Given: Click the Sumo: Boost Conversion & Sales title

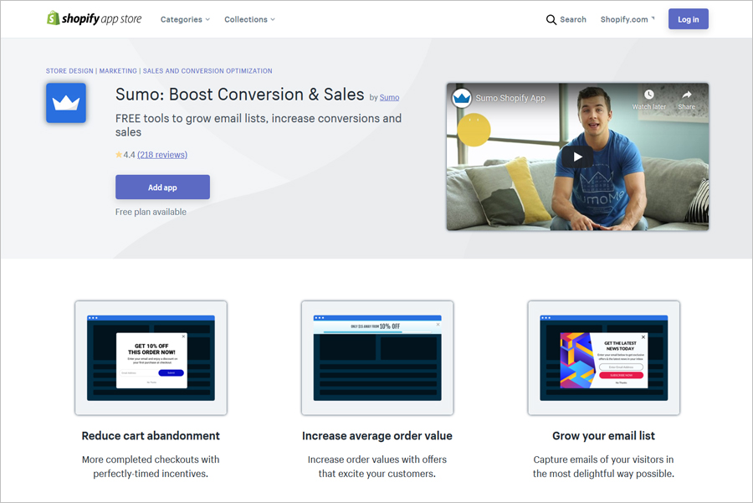Looking at the screenshot, I should [x=239, y=95].
